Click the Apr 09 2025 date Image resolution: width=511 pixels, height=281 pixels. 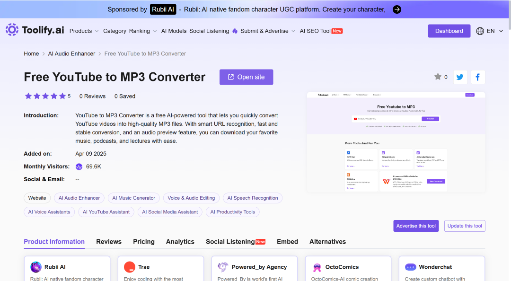[91, 154]
